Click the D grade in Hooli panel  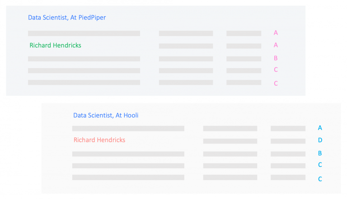coord(320,140)
